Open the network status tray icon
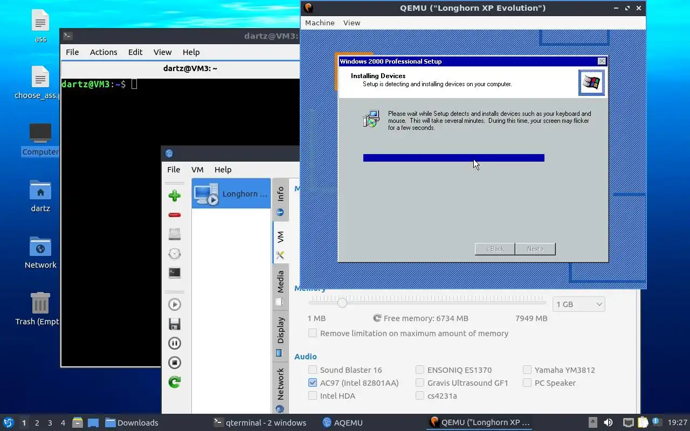The image size is (690, 431). [628, 423]
